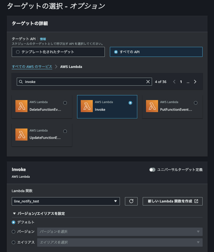Click the Invoke section heading

19,170
